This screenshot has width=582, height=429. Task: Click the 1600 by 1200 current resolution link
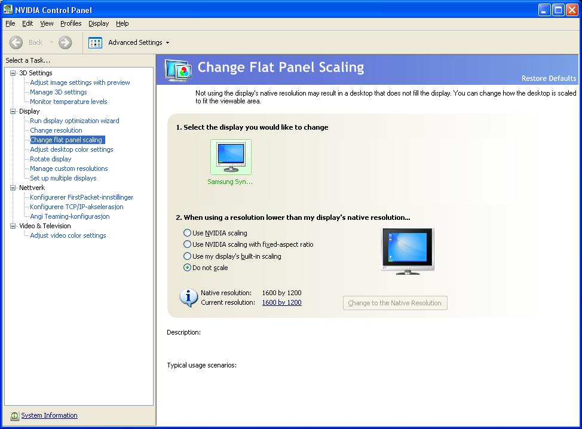(281, 302)
